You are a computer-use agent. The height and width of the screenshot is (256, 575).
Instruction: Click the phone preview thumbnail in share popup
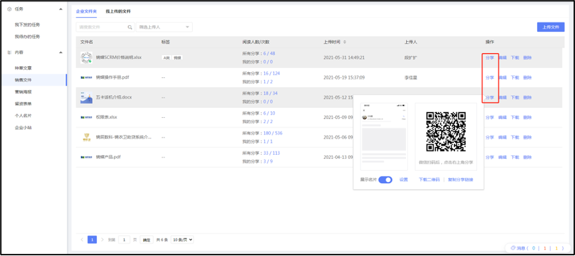pyautogui.click(x=384, y=136)
